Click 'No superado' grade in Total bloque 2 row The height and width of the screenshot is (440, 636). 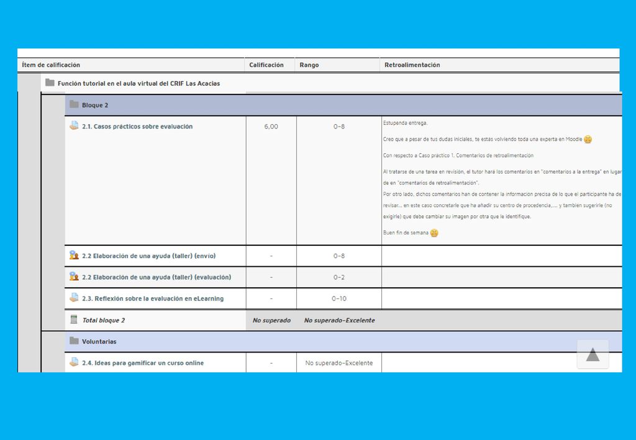pos(271,320)
